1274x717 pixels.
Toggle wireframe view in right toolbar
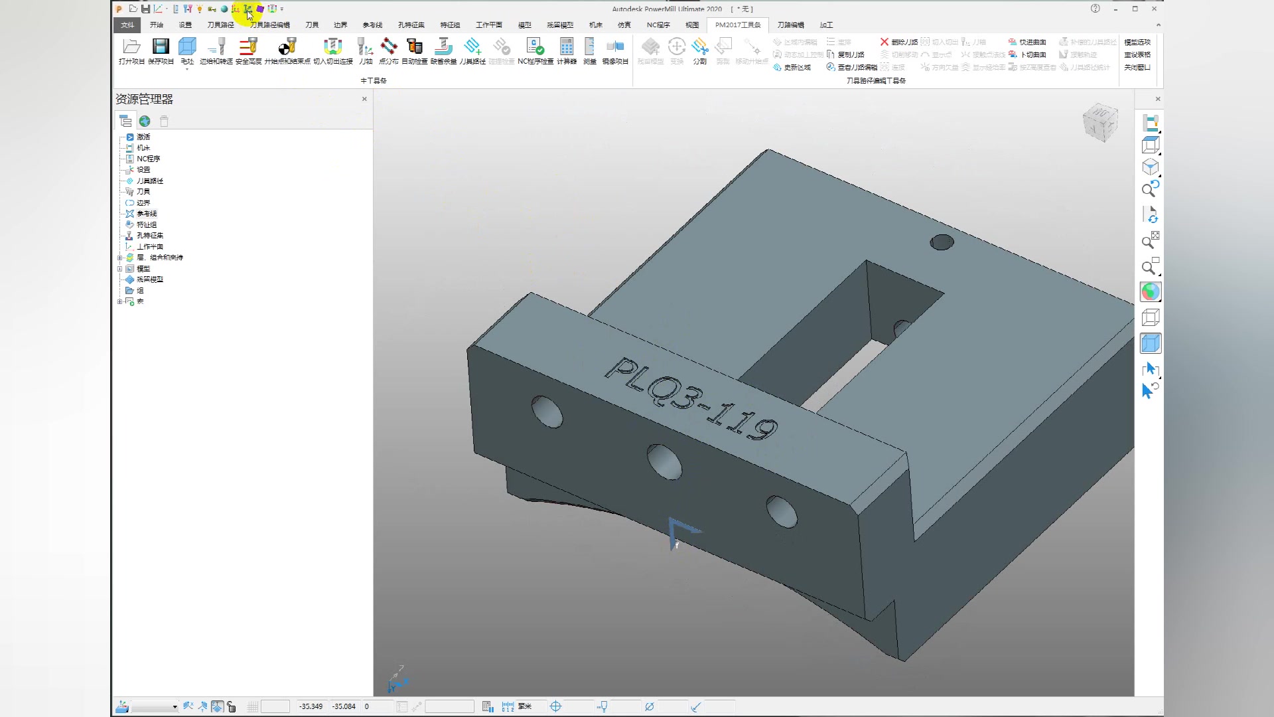click(x=1151, y=317)
